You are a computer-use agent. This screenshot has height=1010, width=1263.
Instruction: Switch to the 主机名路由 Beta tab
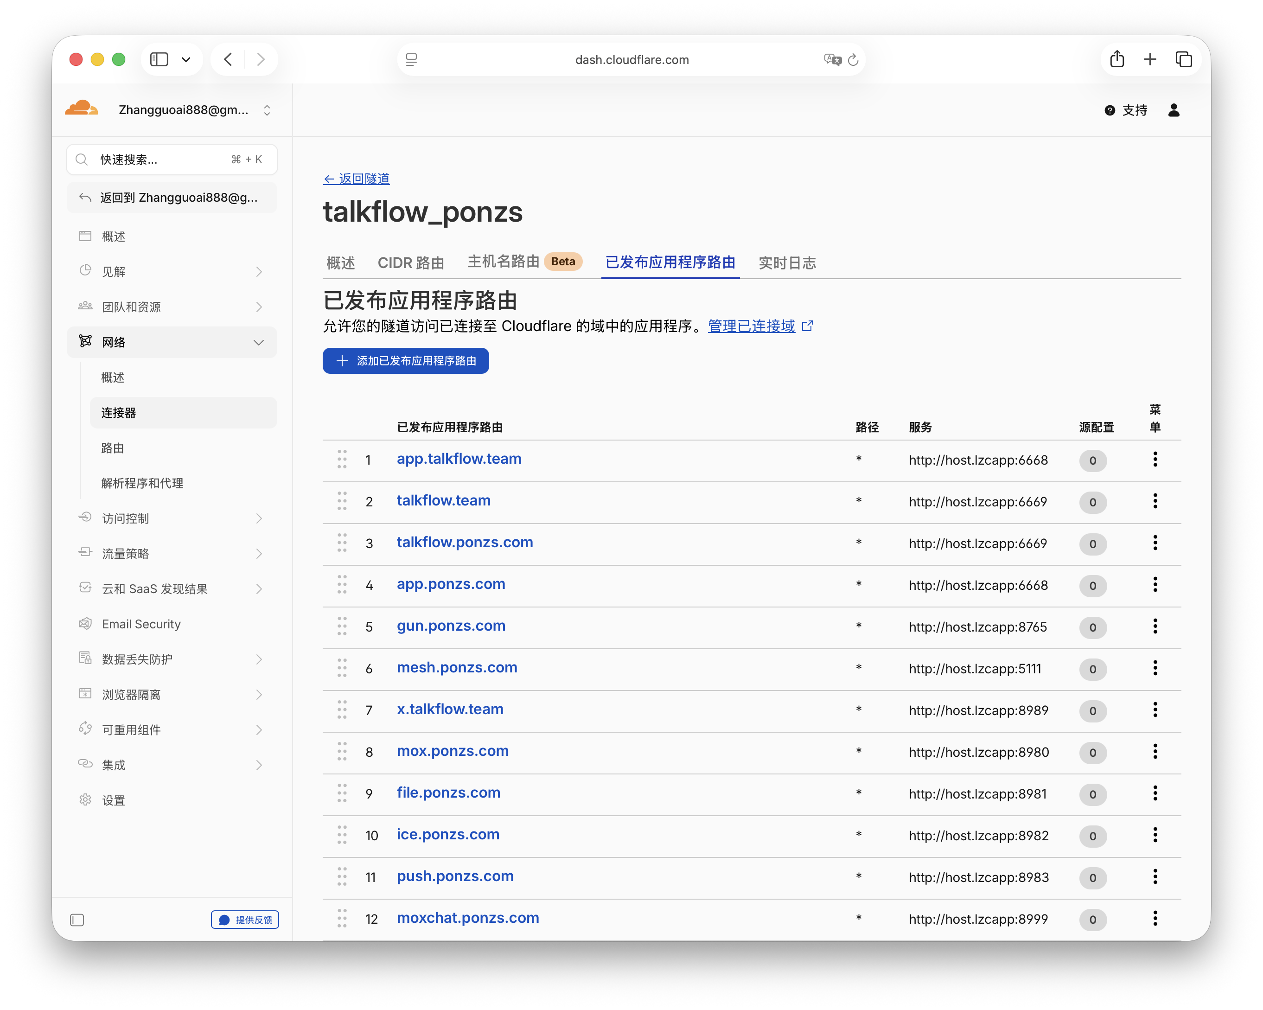(x=524, y=261)
